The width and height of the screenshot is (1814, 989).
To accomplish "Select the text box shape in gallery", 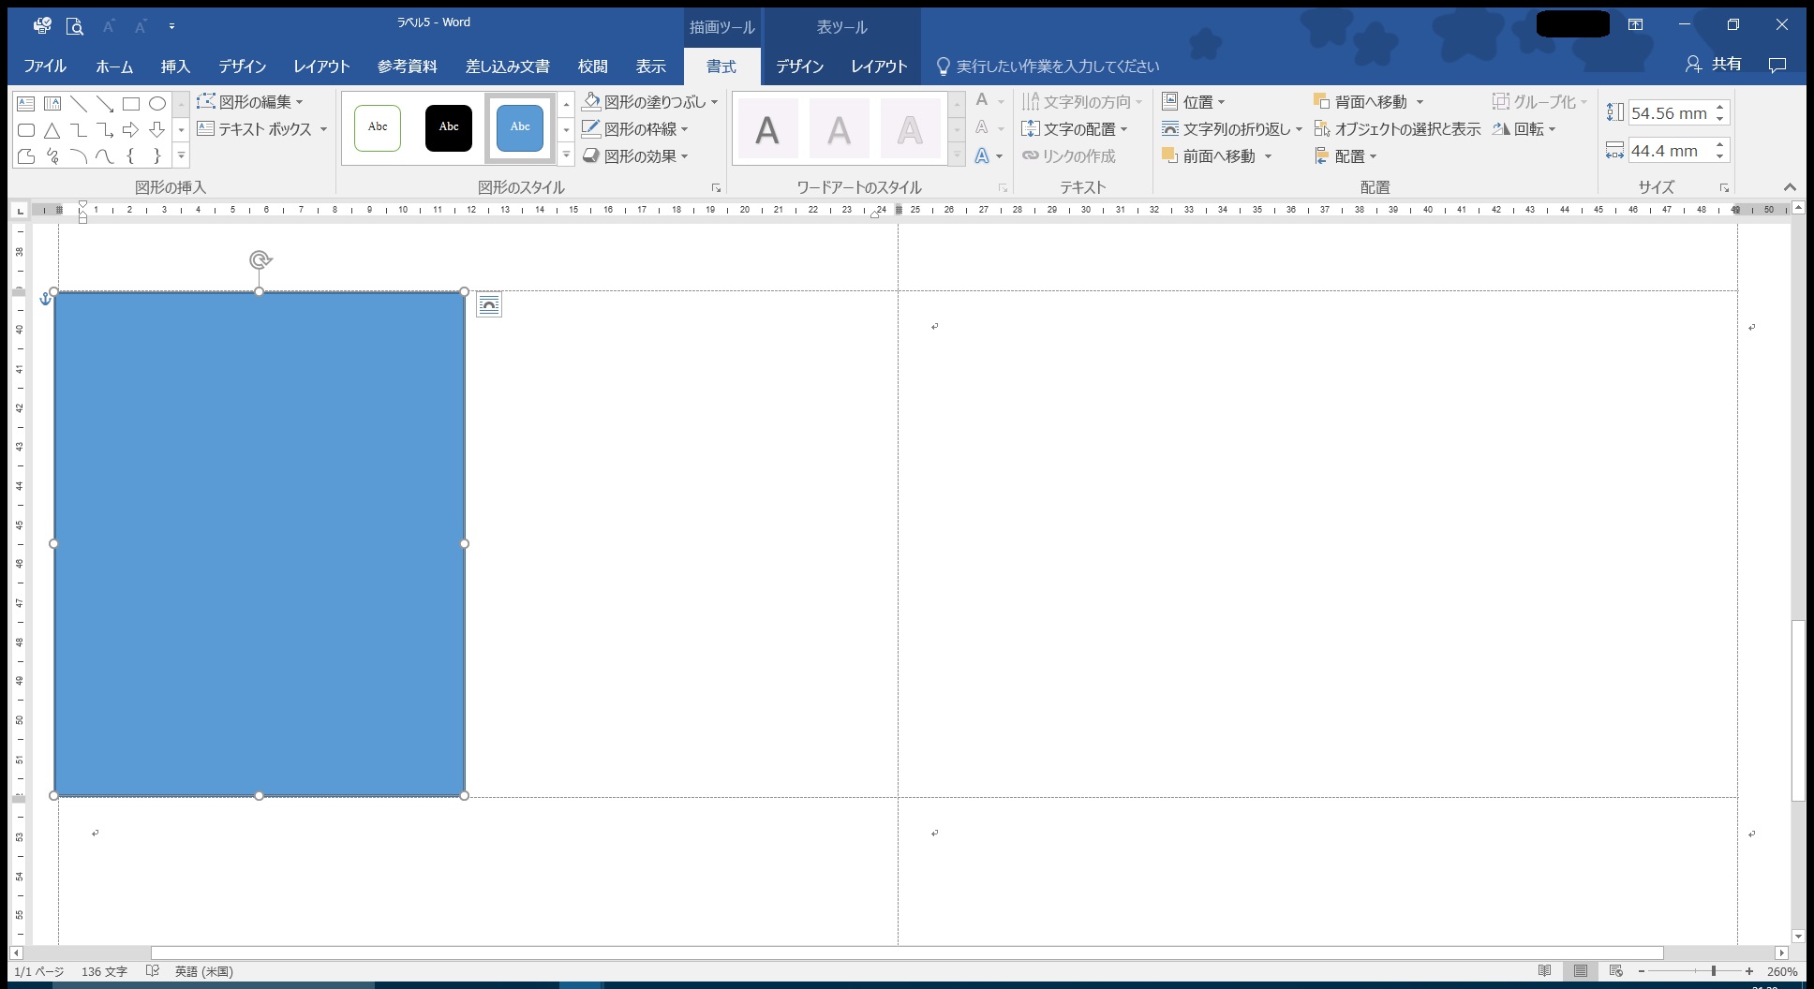I will [26, 104].
